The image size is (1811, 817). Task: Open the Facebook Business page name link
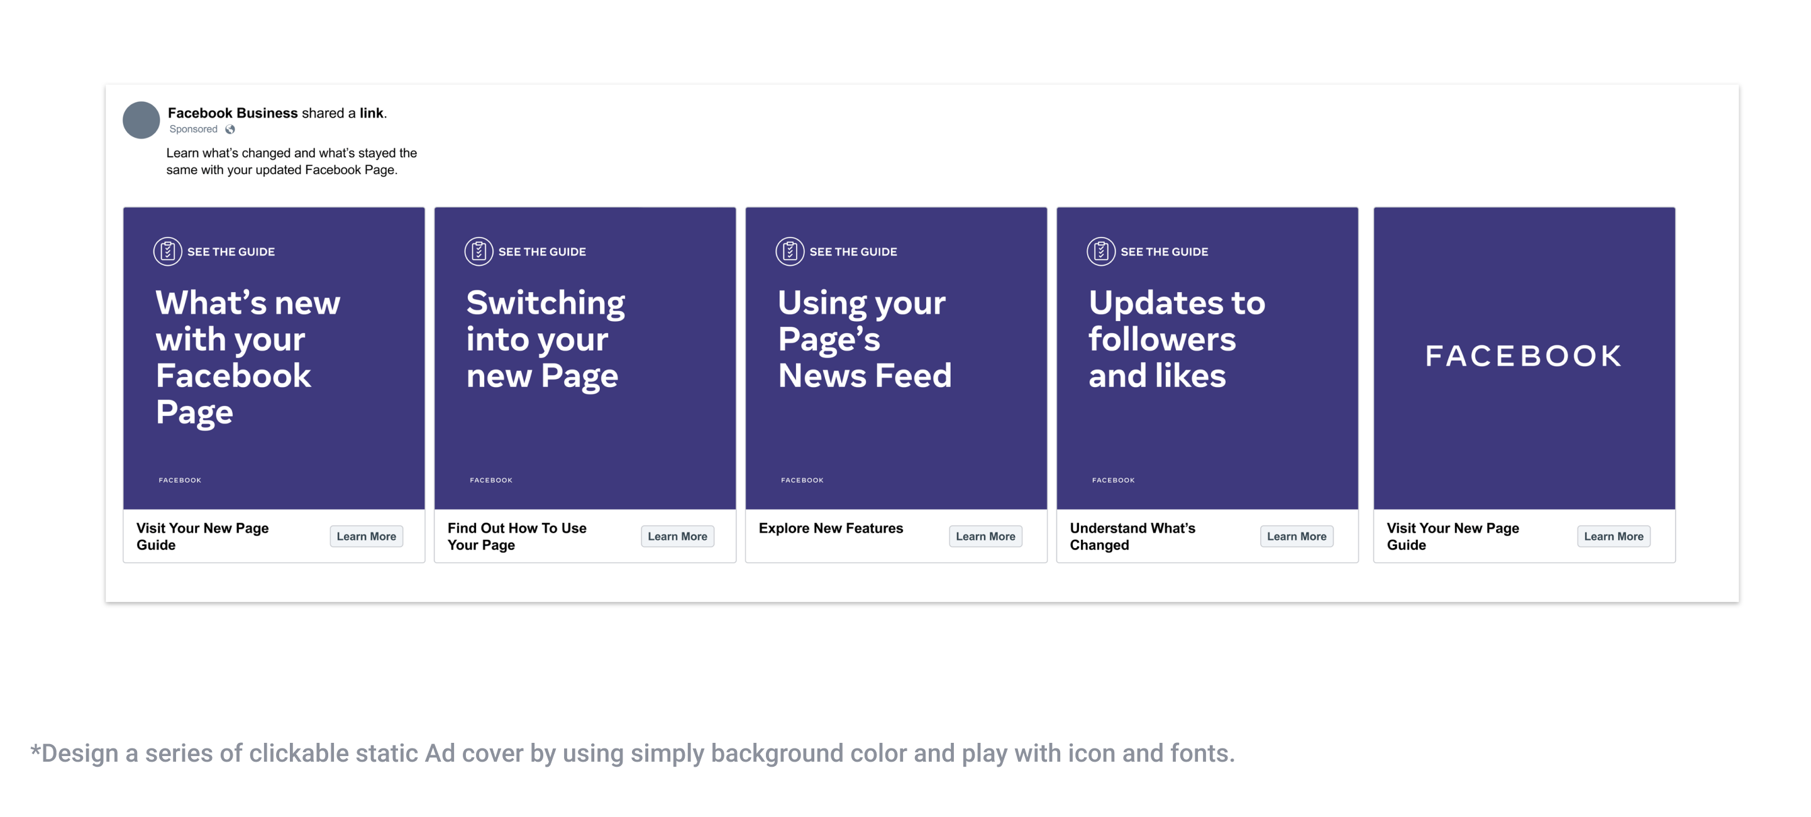(x=233, y=113)
